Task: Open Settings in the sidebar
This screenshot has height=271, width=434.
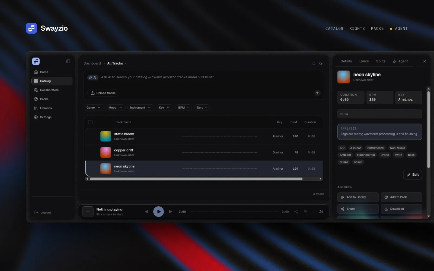Action: point(52,117)
